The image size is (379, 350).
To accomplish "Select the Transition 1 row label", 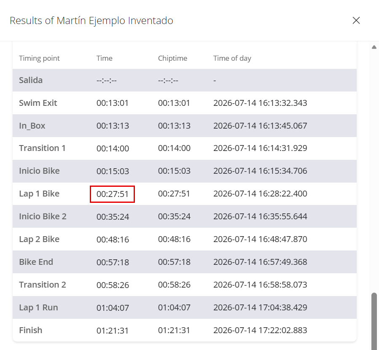I will (x=42, y=148).
